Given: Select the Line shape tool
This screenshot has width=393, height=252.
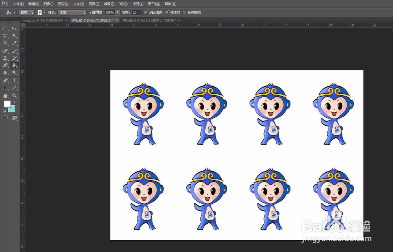Looking at the screenshot, I should point(15,88).
